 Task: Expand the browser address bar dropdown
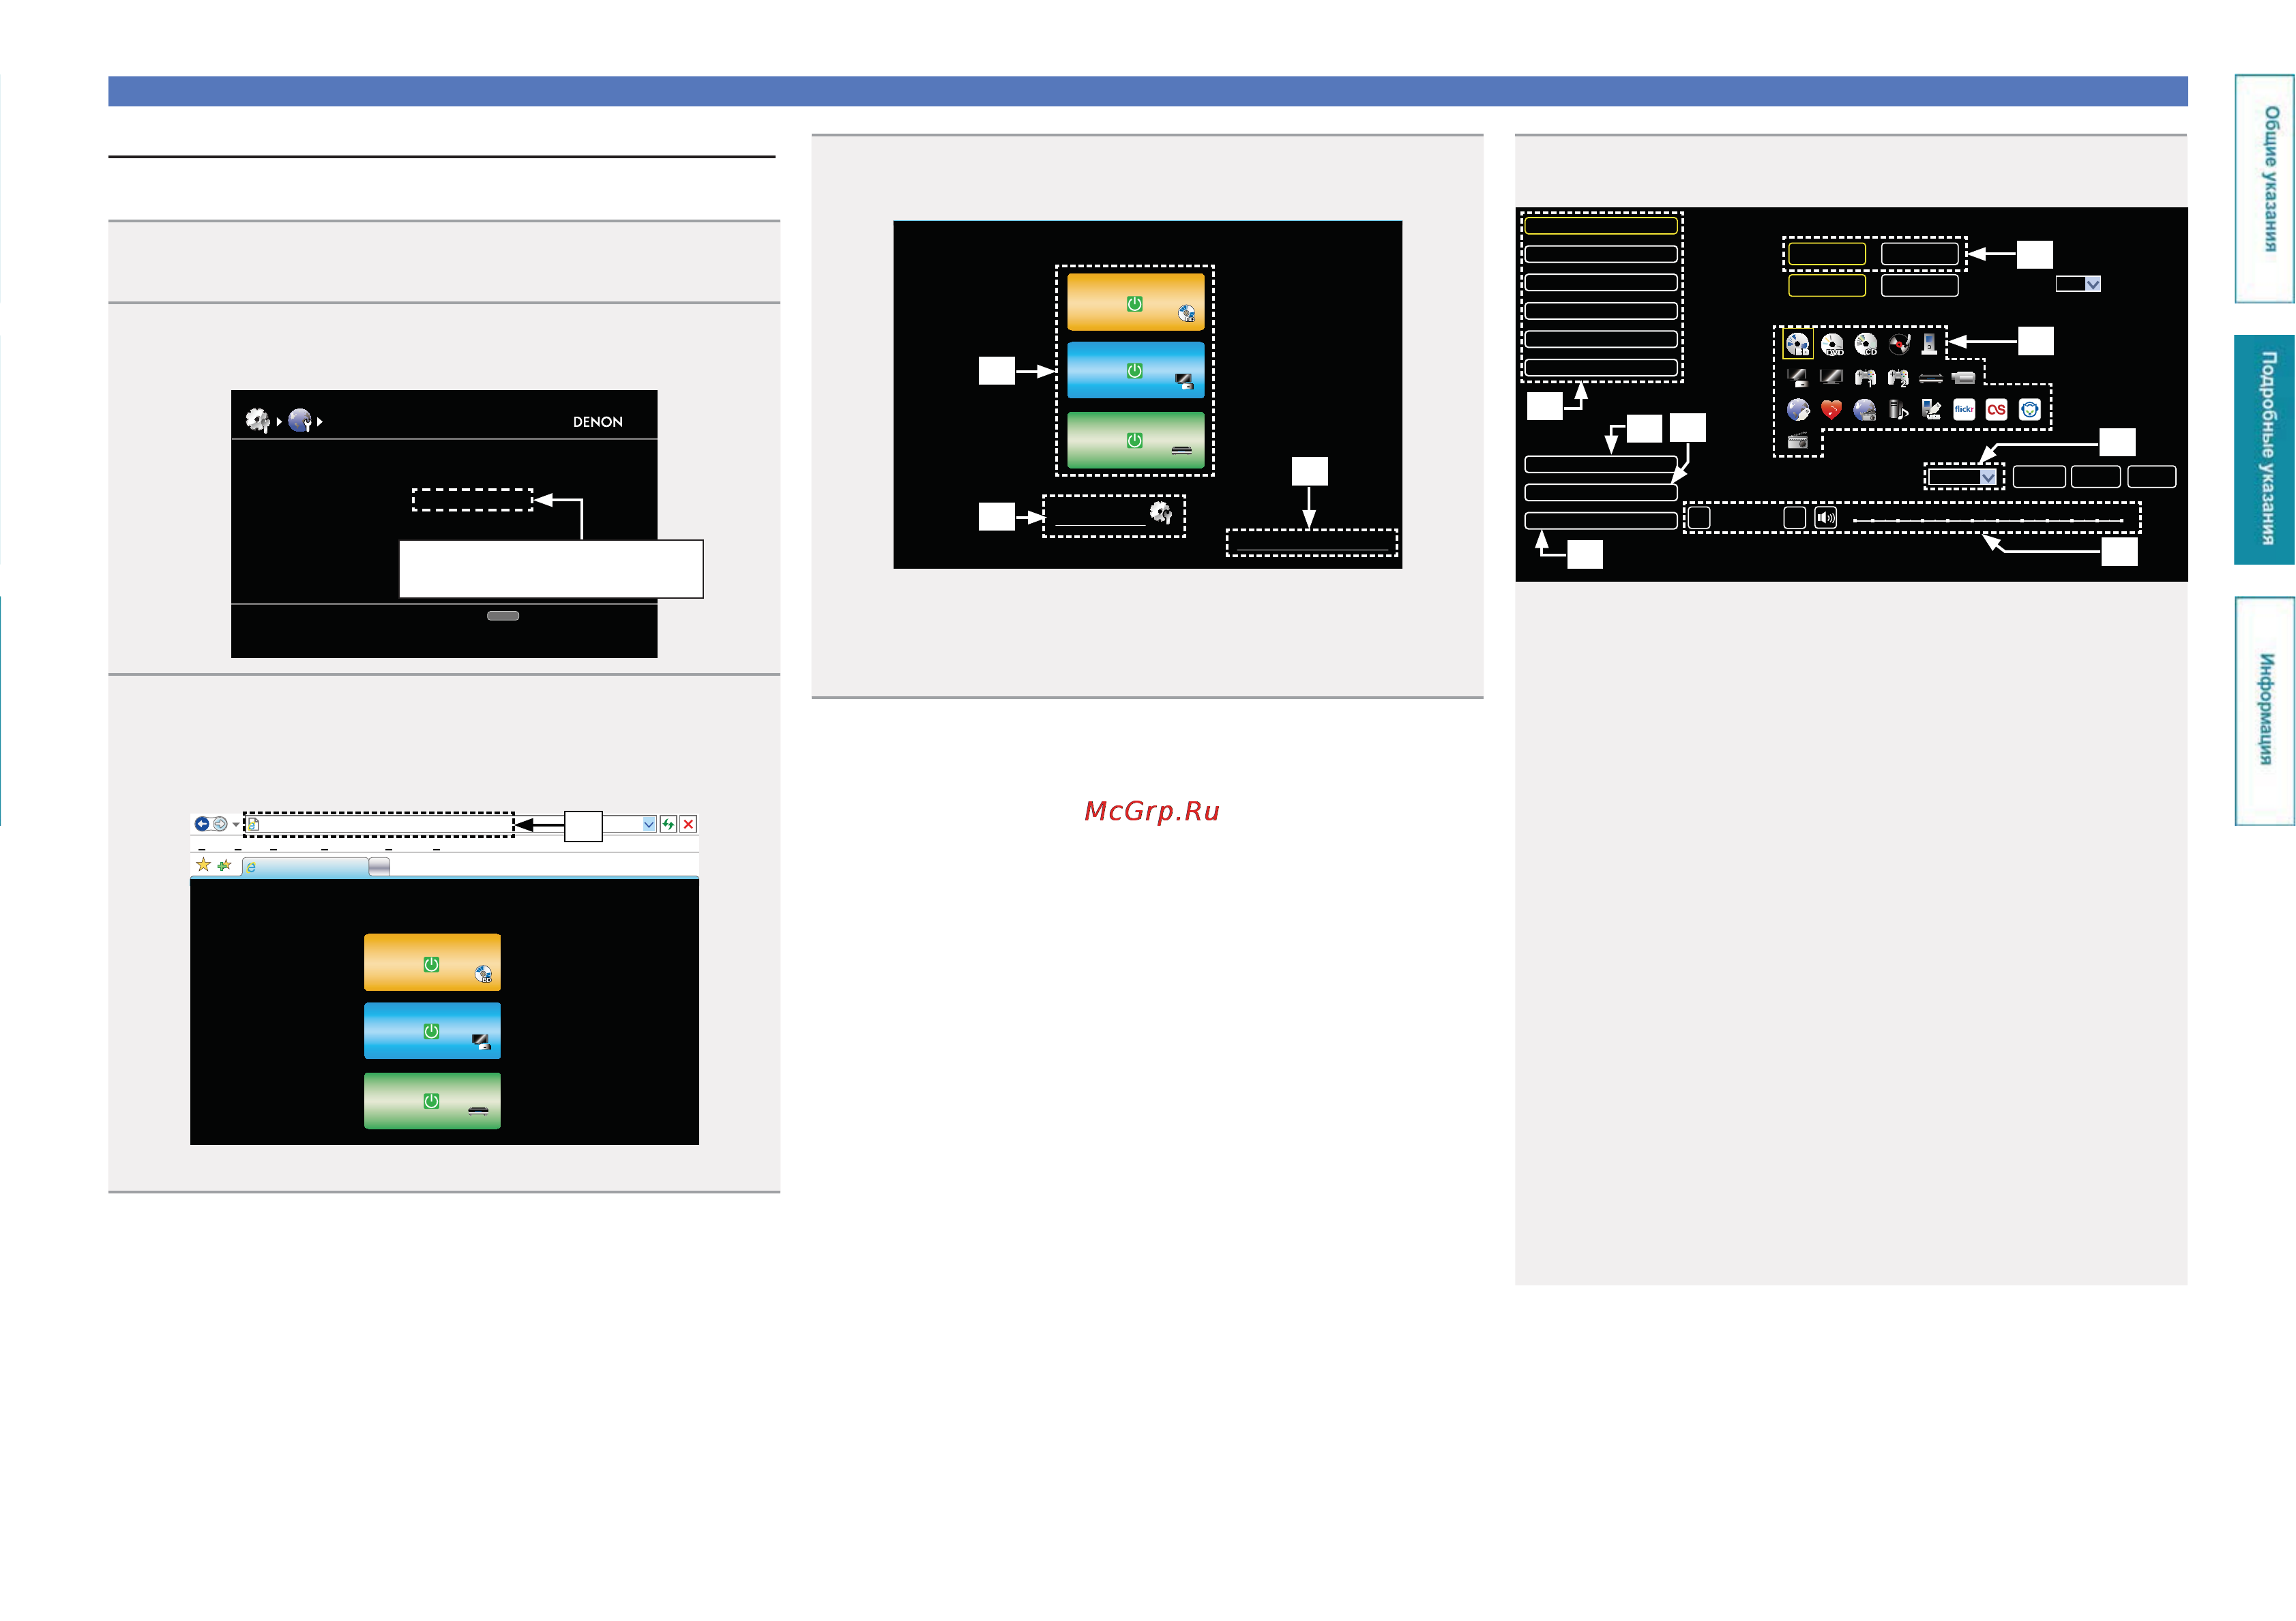click(x=649, y=824)
